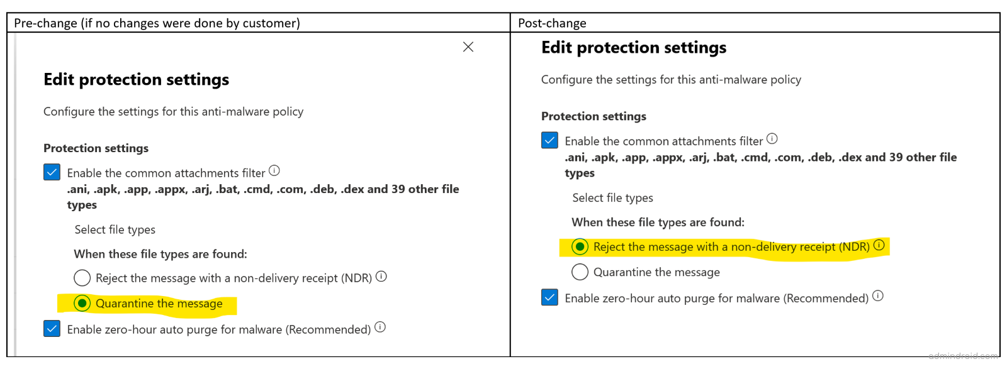The width and height of the screenshot is (1007, 369).
Task: Uncheck common attachments filter in post-change panel
Action: click(549, 140)
